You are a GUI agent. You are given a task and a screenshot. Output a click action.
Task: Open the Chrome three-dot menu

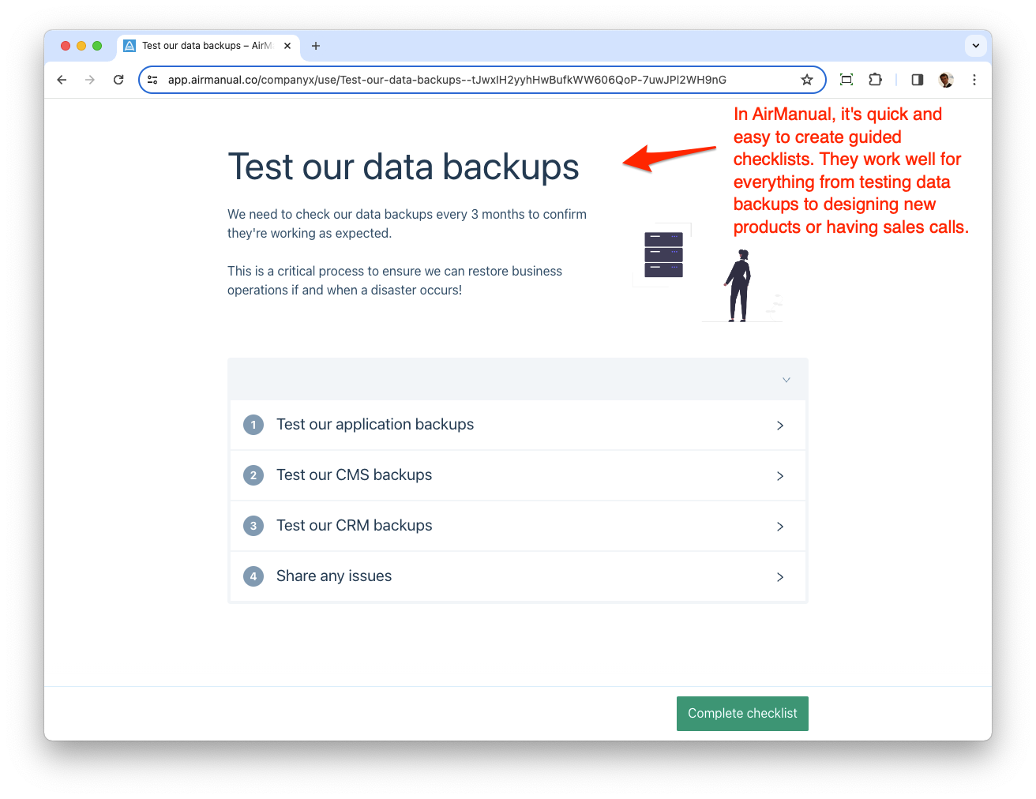(x=974, y=80)
